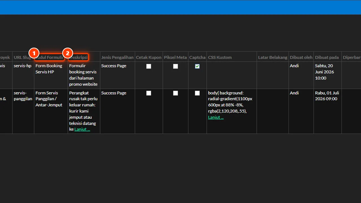Check Captcha on the servis-panggilan row
The image size is (361, 203).
[x=197, y=93]
